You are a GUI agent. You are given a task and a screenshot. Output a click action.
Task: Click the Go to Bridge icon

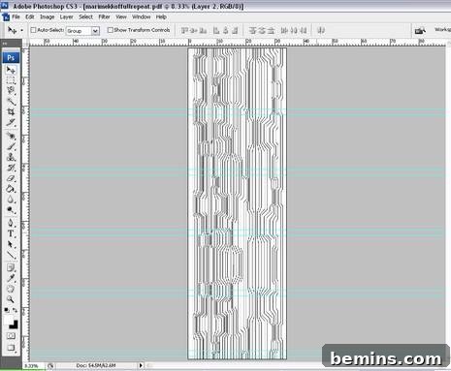[420, 31]
